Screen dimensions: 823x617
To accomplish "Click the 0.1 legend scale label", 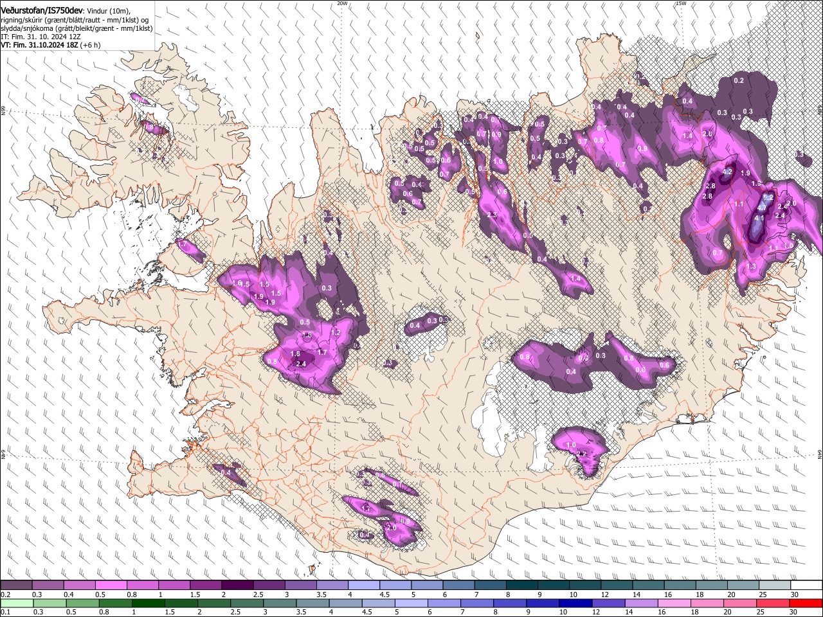I will pos(5,612).
